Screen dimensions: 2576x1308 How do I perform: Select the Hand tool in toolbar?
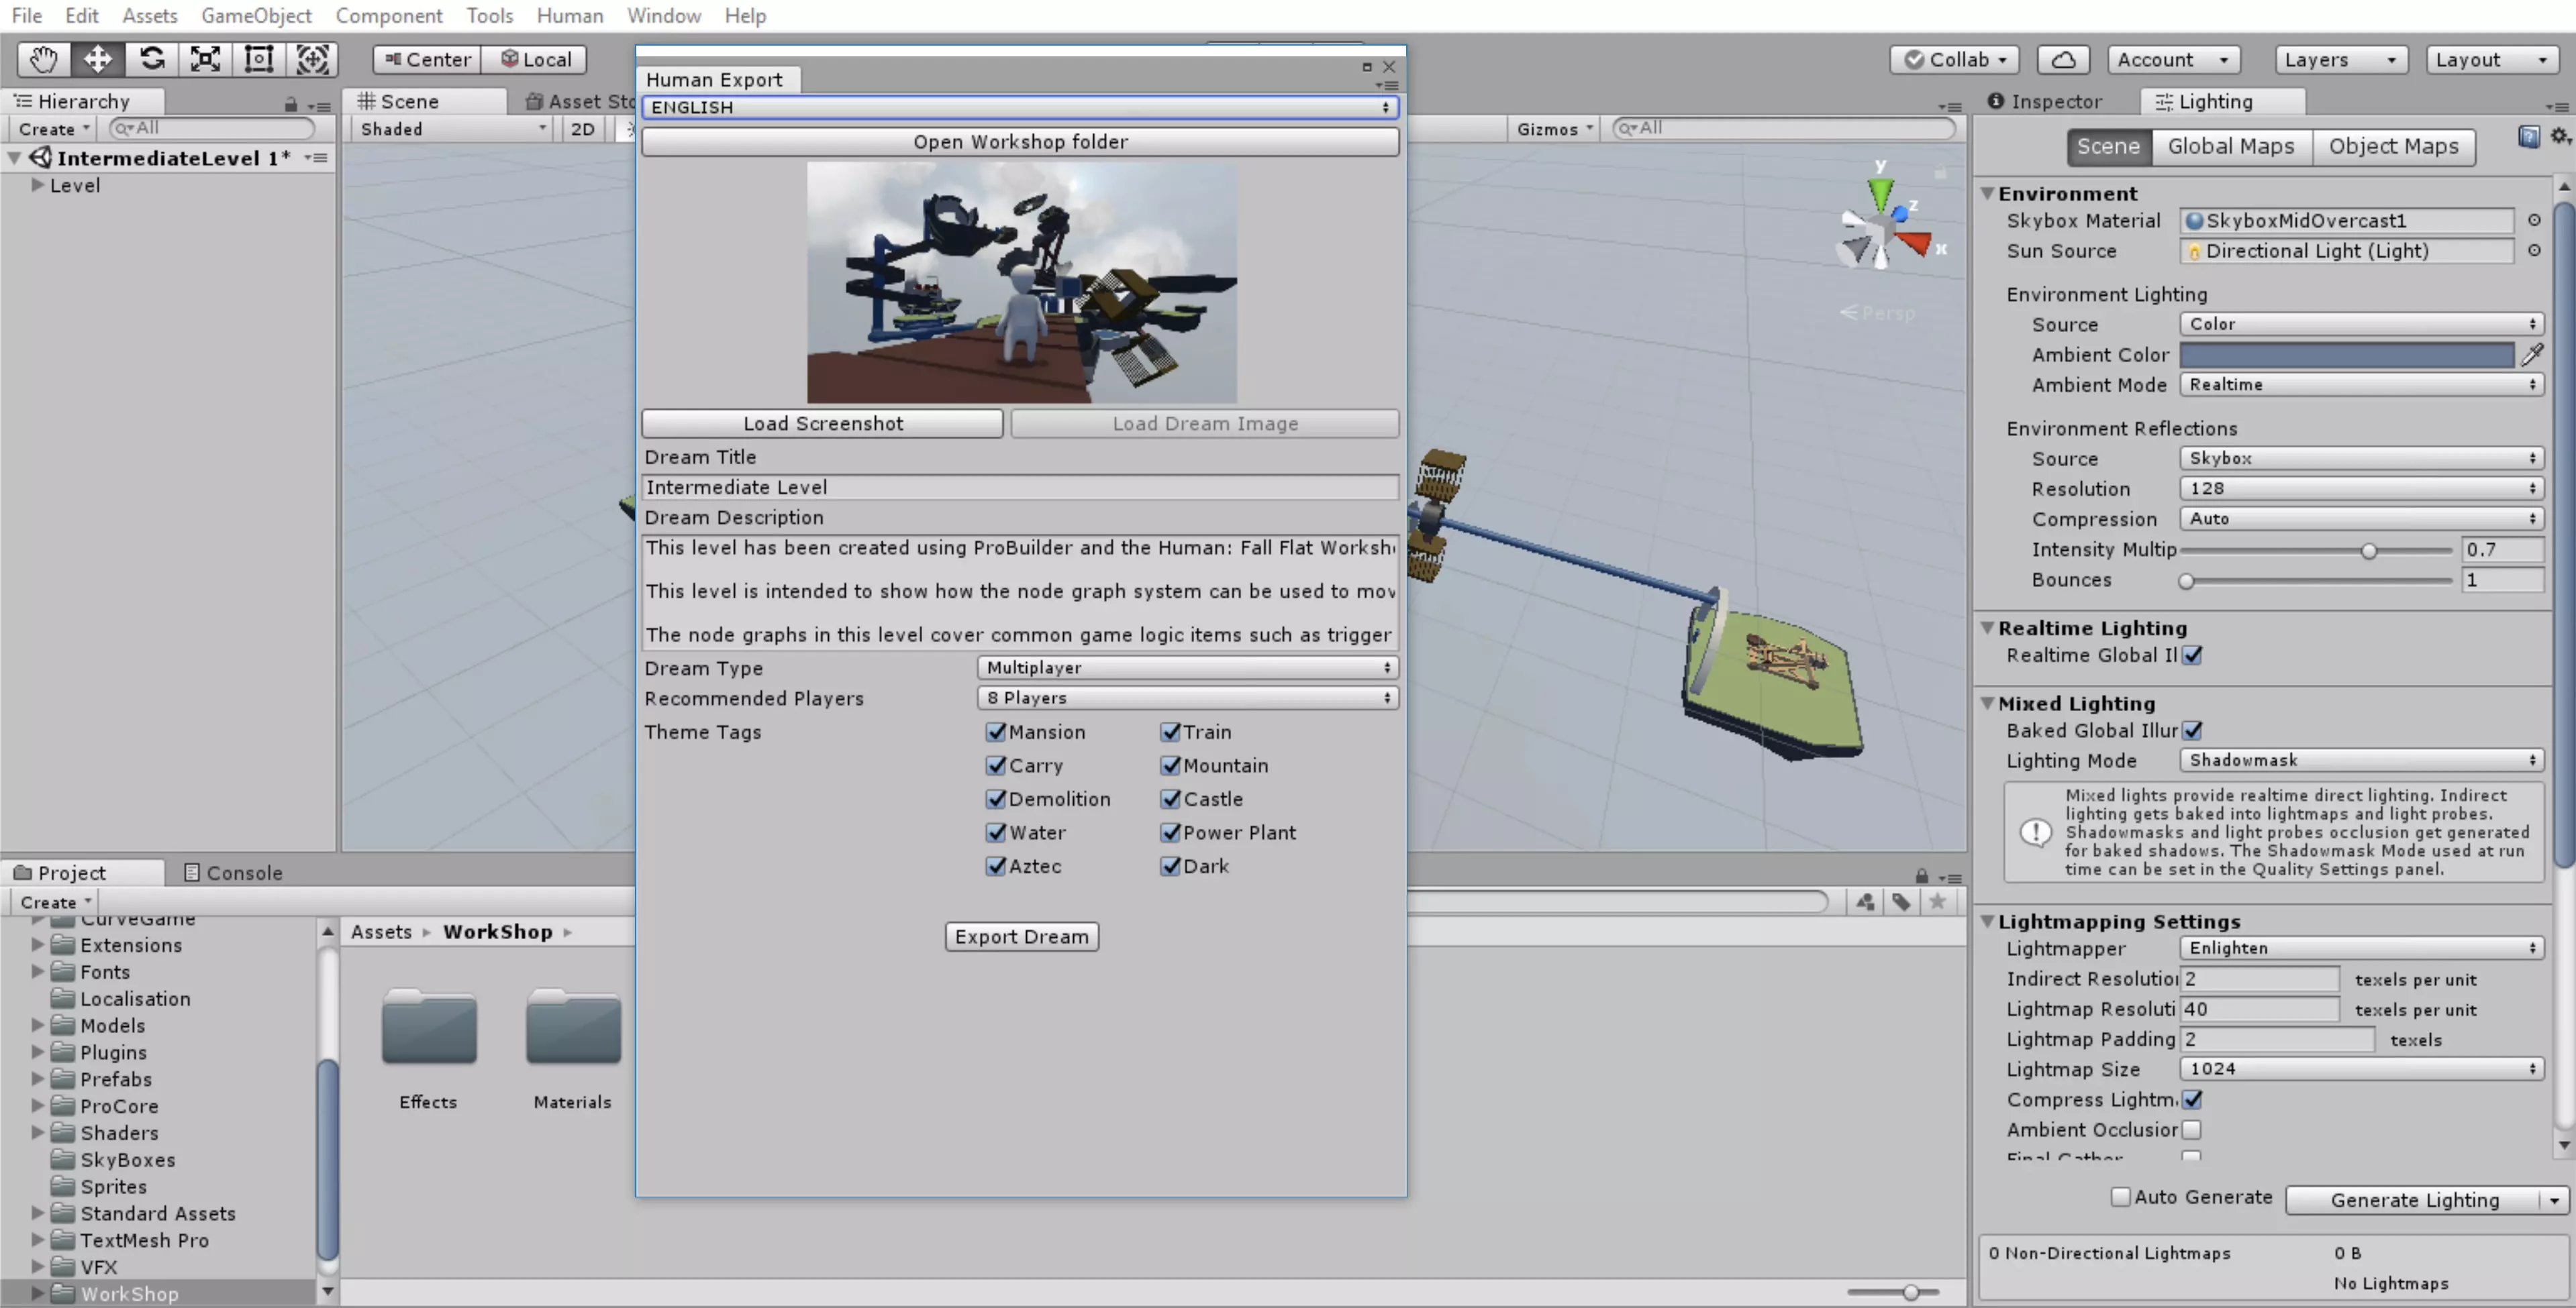pyautogui.click(x=43, y=59)
